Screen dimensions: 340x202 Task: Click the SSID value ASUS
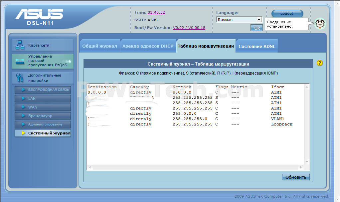click(x=152, y=20)
